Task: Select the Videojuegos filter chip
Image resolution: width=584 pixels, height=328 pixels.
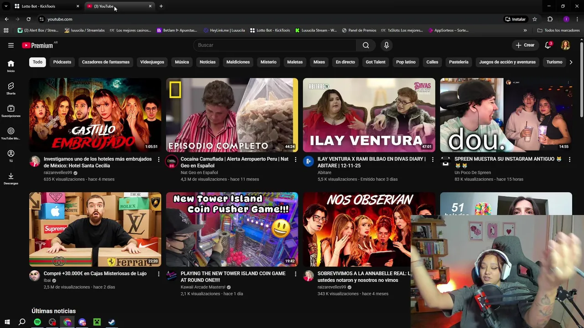Action: 152,62
